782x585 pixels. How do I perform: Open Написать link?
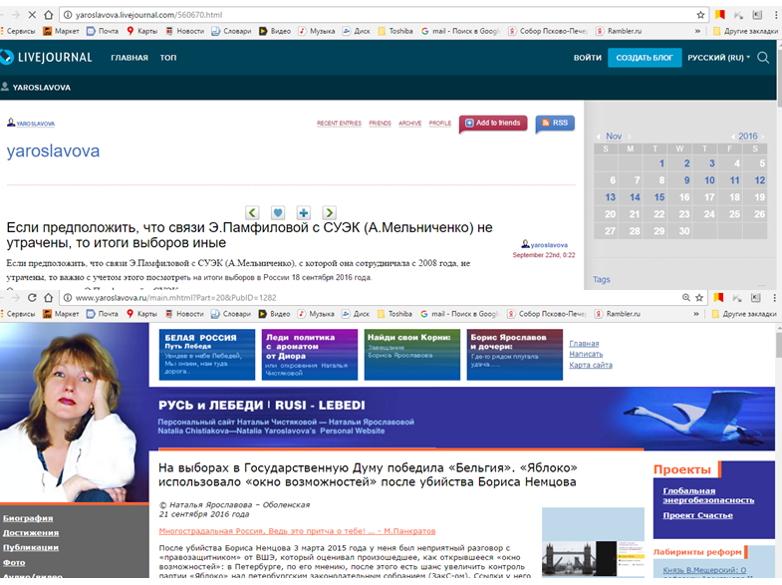[586, 354]
